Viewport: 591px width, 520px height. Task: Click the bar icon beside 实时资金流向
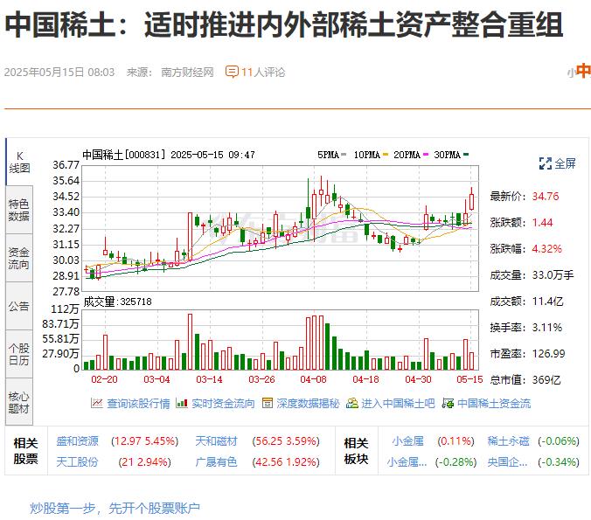coord(182,403)
